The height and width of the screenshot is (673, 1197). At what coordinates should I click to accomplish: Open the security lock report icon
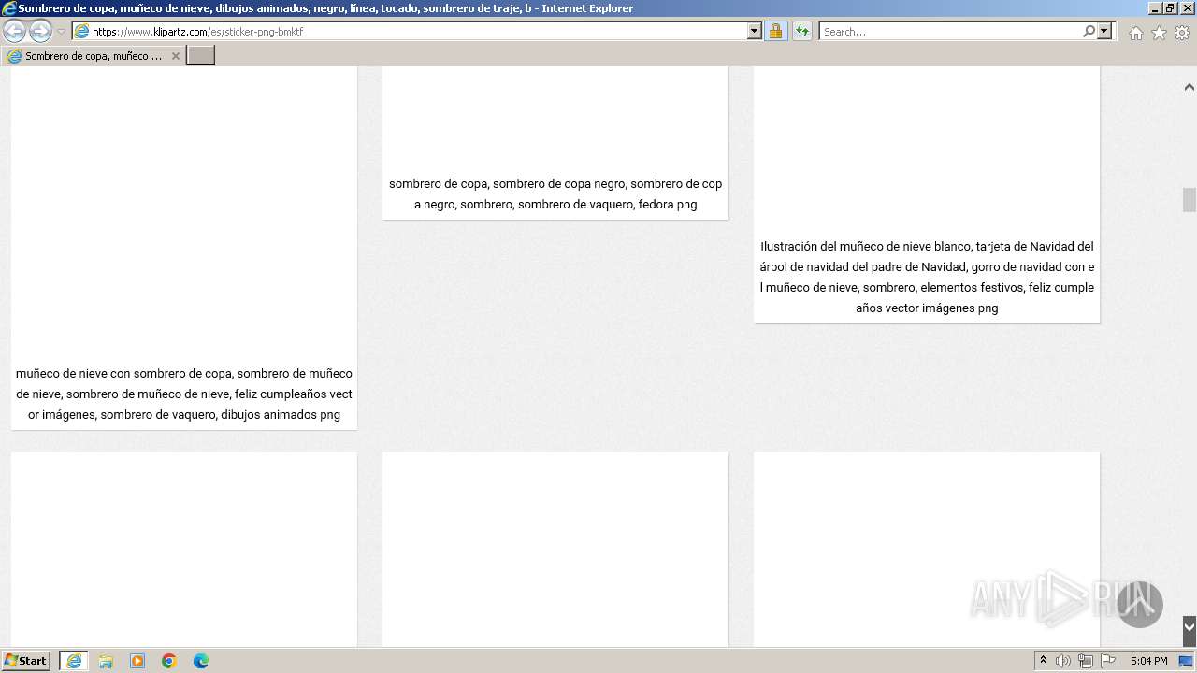(775, 31)
